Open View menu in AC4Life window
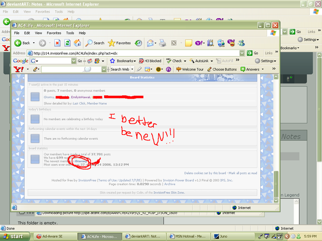Screen dimensions: 322x241 (38, 33)
